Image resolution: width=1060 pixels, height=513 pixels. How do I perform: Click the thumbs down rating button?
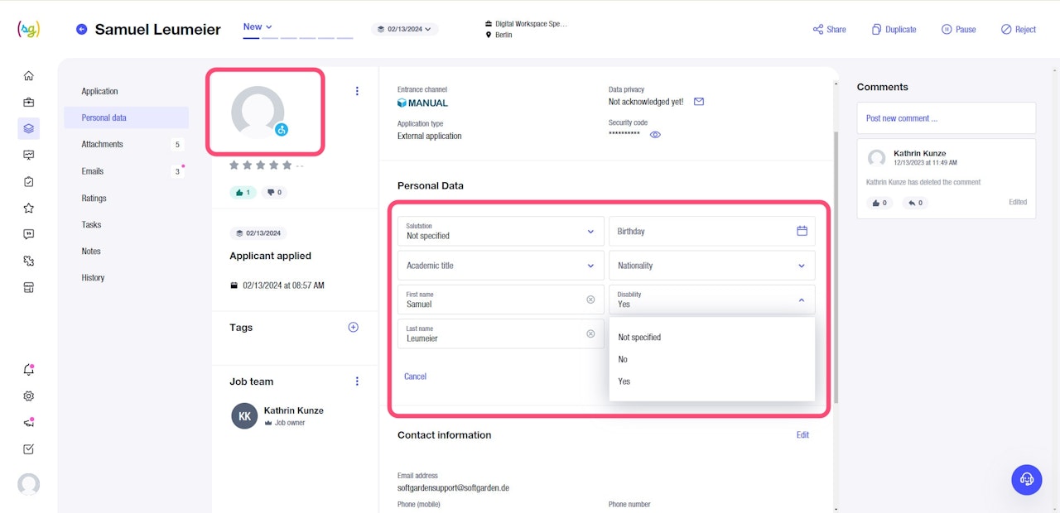(274, 193)
